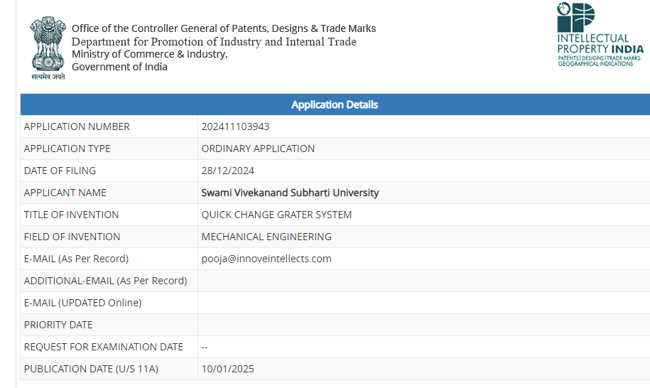Click the Ministry of Commerce & Industry line

click(150, 54)
